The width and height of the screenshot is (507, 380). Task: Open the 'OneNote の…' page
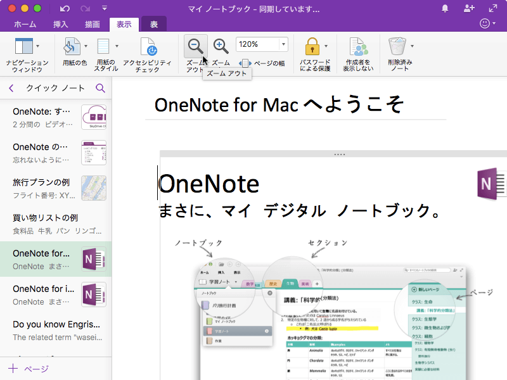click(x=56, y=153)
